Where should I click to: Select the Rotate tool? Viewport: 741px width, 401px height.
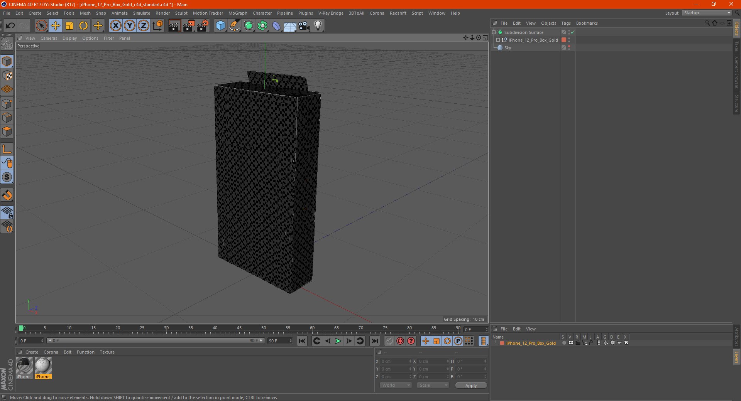click(83, 26)
